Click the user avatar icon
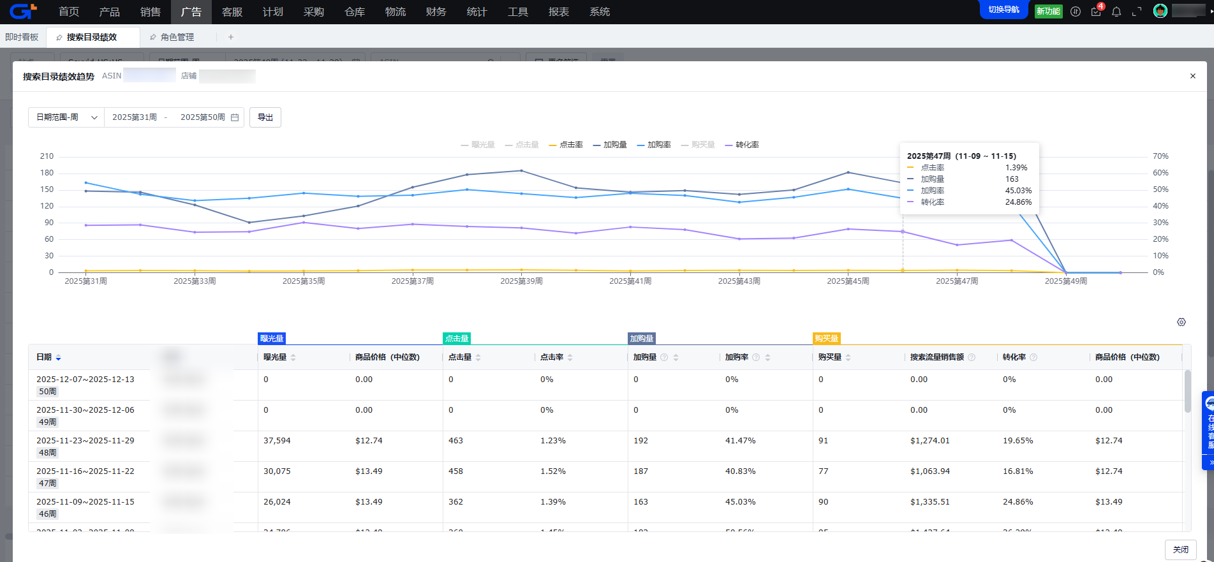The image size is (1214, 562). coord(1160,11)
